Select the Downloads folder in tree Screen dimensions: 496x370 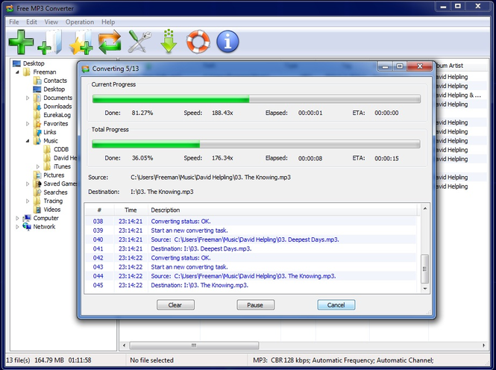click(57, 107)
